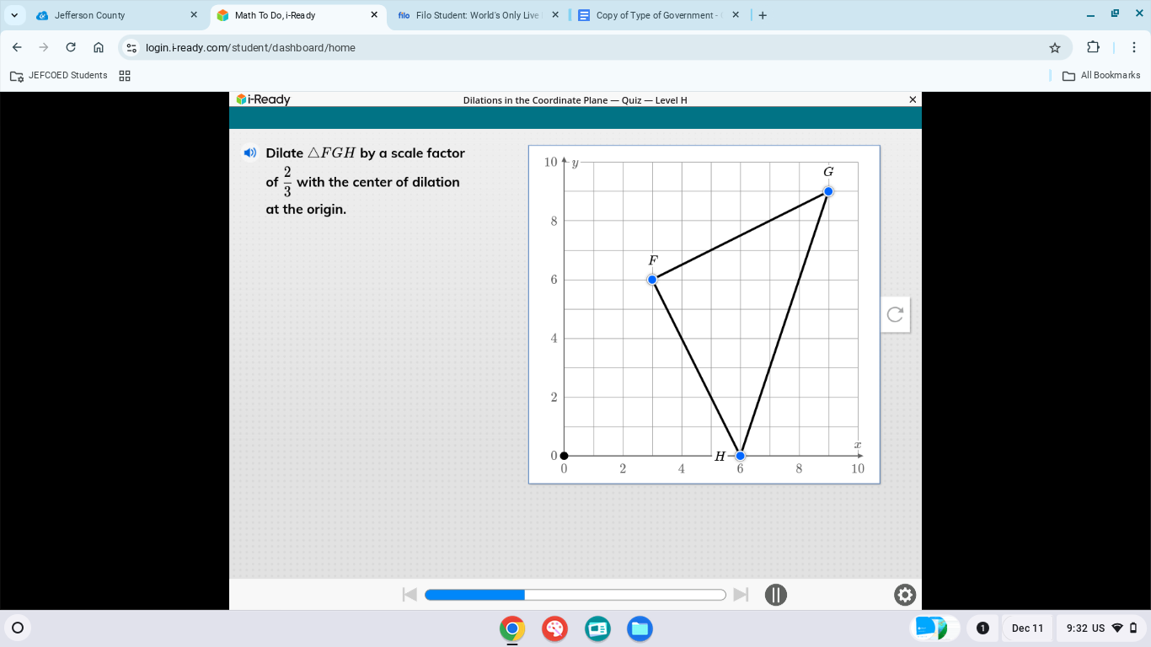Open Chrome's three-dot menu
Screen dimensions: 1151x647
(1133, 48)
